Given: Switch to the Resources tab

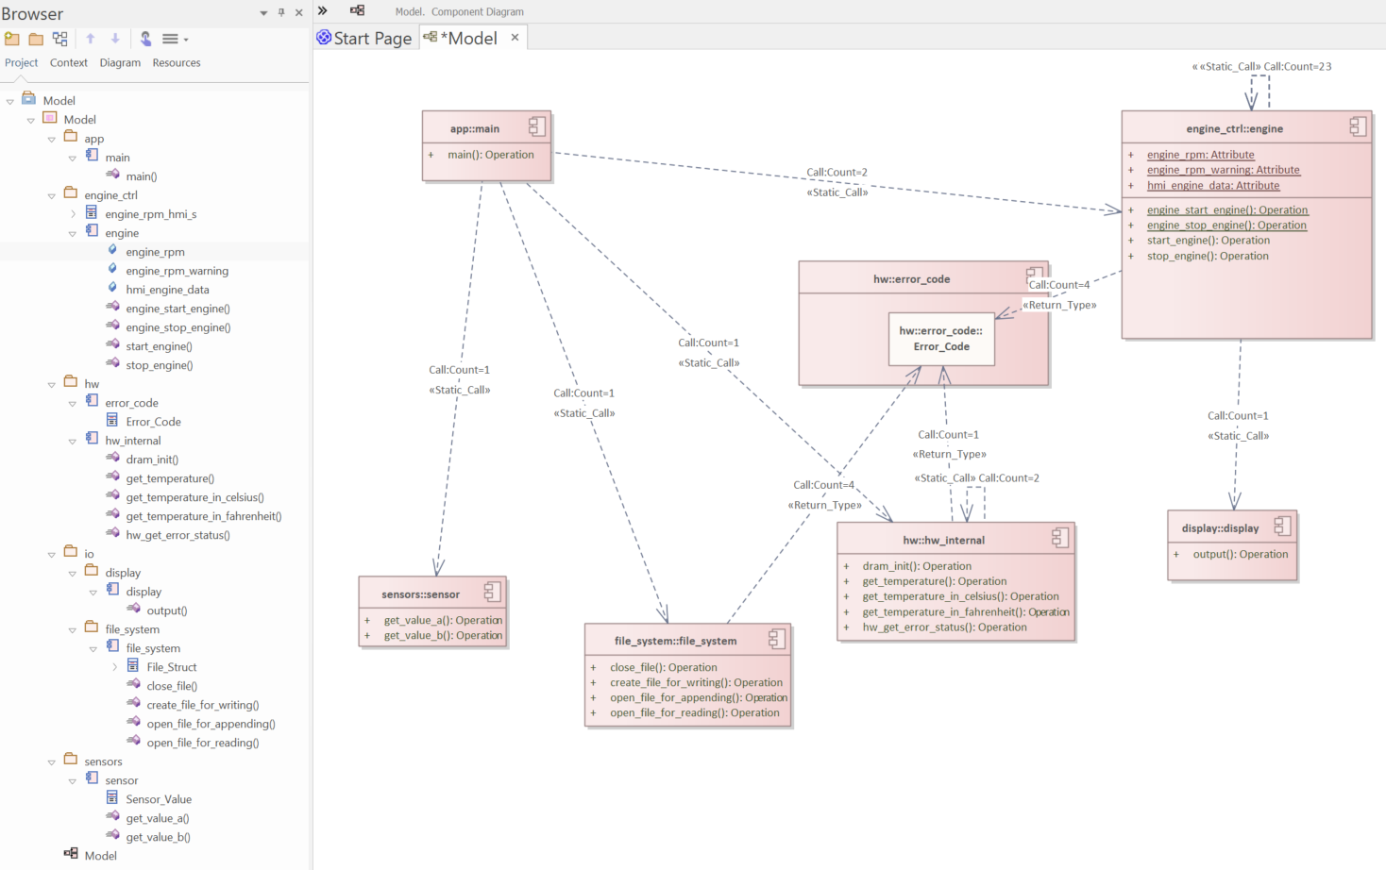Looking at the screenshot, I should coord(177,62).
